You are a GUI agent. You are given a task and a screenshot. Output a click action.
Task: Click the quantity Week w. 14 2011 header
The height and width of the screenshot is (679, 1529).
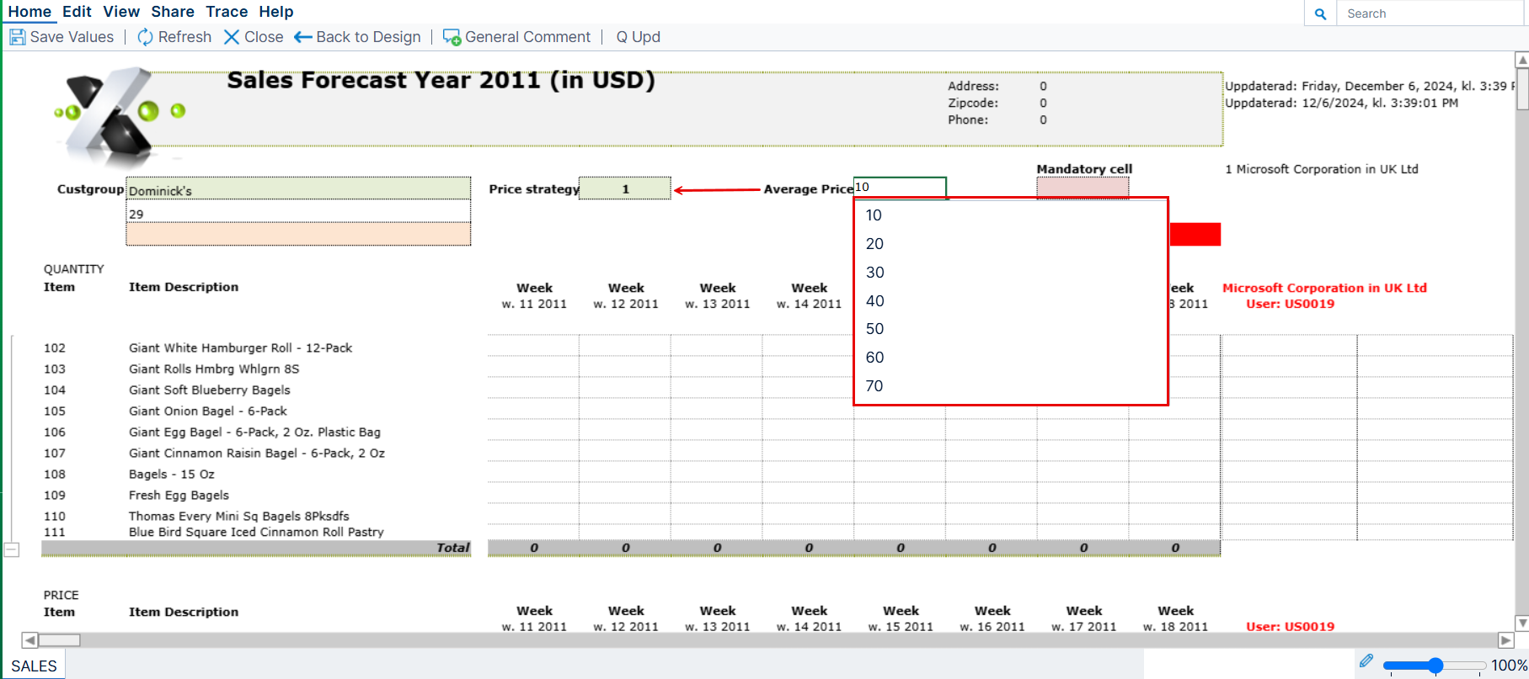click(809, 296)
